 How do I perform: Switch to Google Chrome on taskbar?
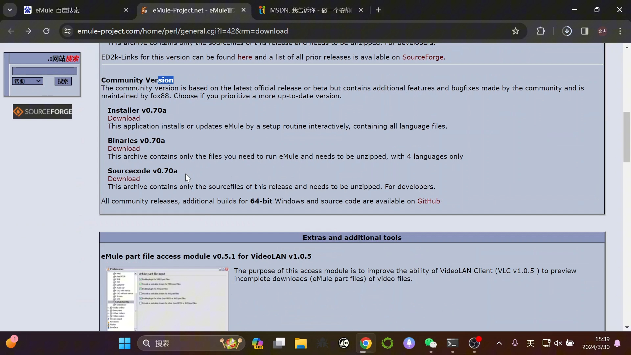pos(366,343)
